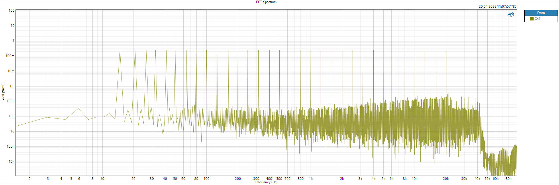
Task: Click the 60 tick on Frequency axis
Action: pyautogui.click(x=183, y=179)
